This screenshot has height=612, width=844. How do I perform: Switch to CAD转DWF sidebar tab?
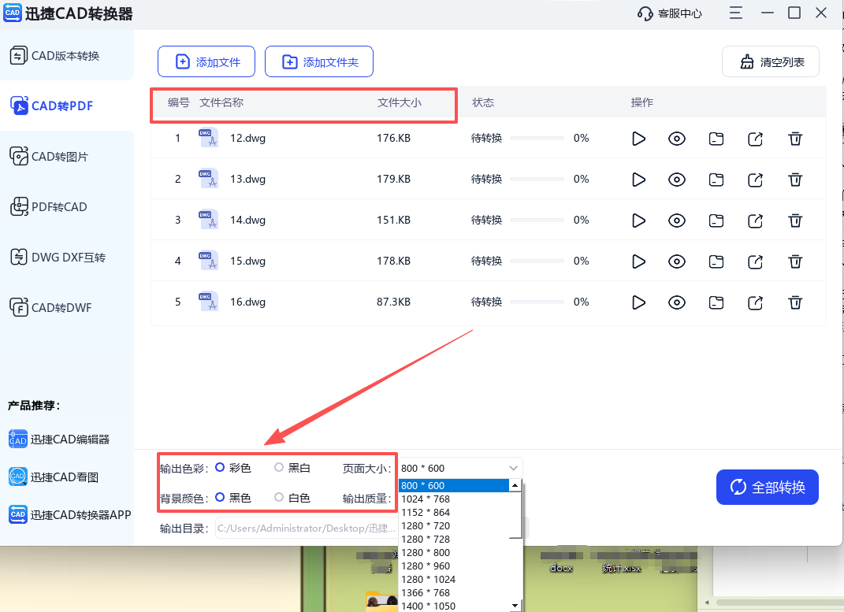point(67,308)
